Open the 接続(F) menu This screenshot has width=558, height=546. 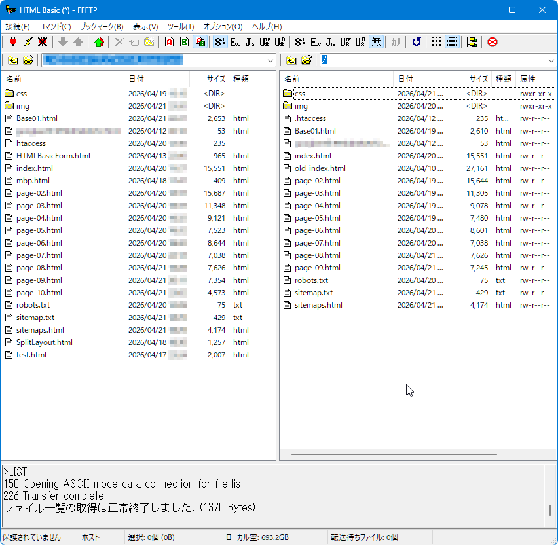tap(18, 27)
